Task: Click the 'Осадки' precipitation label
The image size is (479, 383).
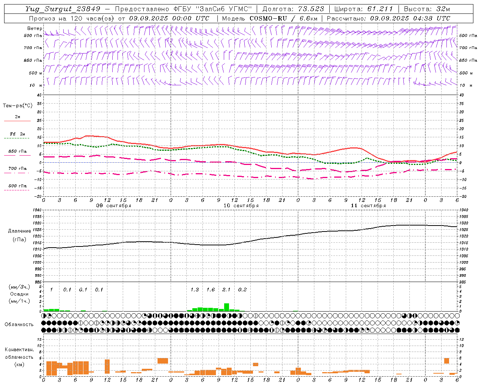Action: click(19, 294)
